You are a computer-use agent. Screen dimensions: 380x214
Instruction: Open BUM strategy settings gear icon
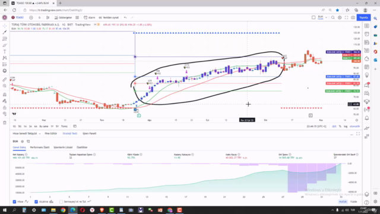tap(23, 141)
